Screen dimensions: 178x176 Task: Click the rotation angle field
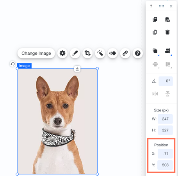point(166,81)
